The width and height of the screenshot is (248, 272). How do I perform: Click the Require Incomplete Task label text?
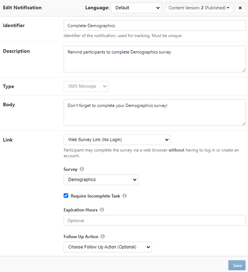[95, 196]
